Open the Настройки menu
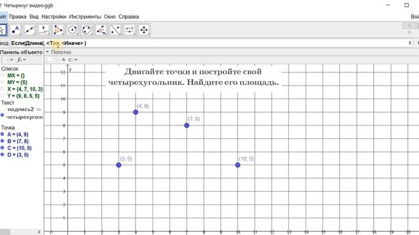 tap(54, 16)
